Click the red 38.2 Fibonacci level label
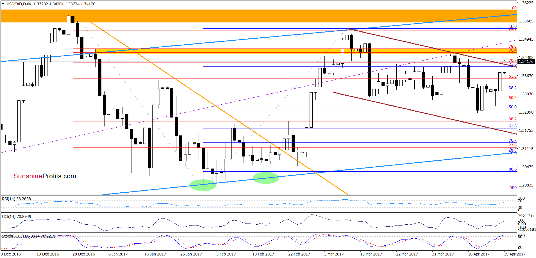Viewport: 536px width, 258px height. click(x=513, y=119)
